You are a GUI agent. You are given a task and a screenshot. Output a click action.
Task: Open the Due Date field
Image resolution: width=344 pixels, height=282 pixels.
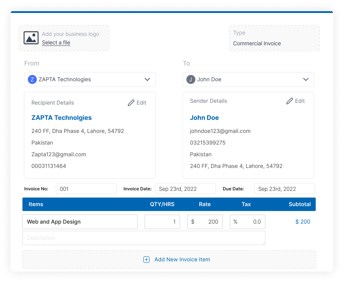284,189
